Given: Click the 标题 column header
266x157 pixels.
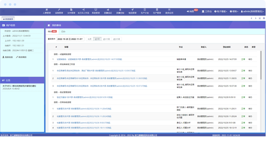Looking at the screenshot, I should (66, 47).
